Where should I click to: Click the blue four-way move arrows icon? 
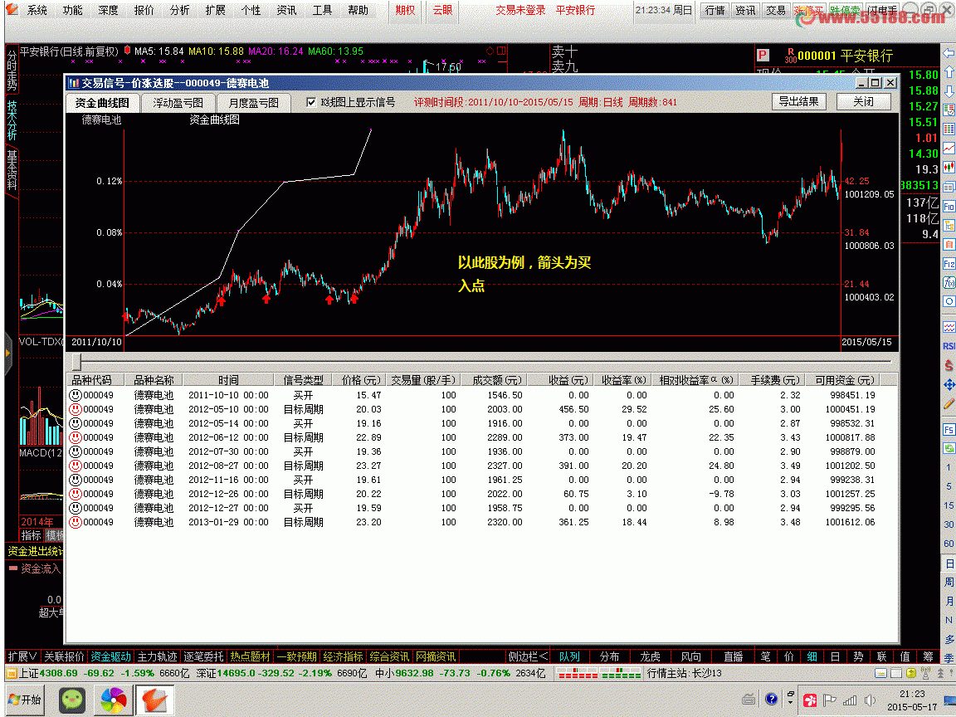(x=949, y=385)
